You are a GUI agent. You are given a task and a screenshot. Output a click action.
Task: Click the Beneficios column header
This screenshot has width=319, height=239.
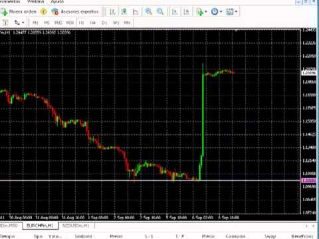point(302,236)
